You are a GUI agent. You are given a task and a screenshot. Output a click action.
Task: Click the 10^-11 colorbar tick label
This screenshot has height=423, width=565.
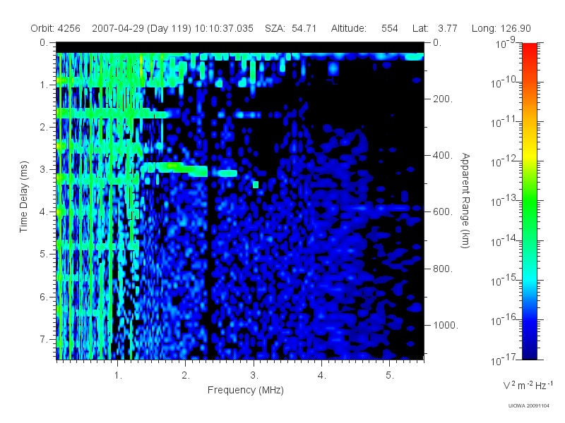point(504,122)
